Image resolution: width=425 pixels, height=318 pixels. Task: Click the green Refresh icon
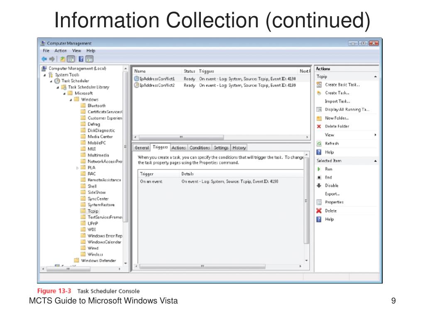[x=319, y=144]
